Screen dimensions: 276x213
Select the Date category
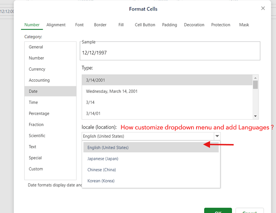pos(50,91)
